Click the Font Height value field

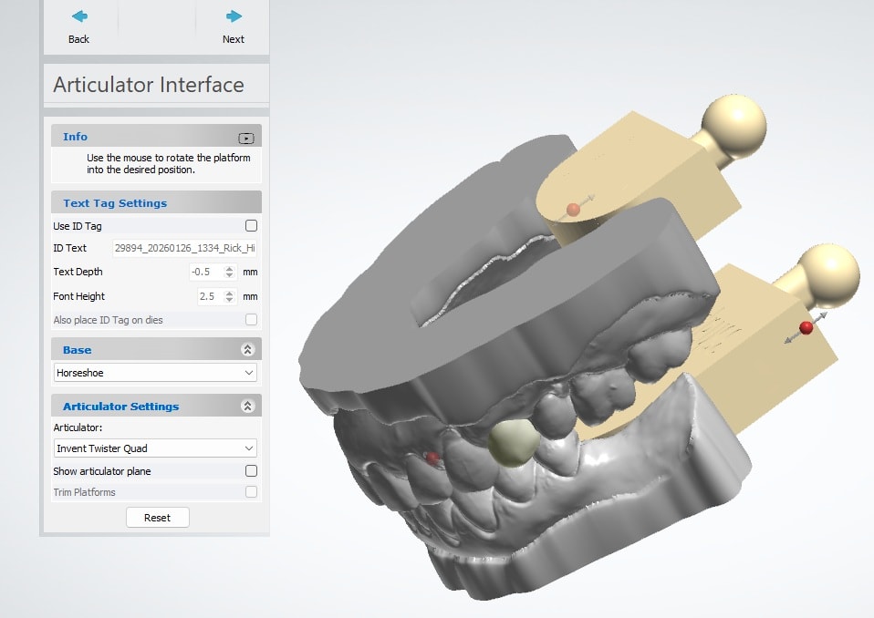[x=209, y=296]
